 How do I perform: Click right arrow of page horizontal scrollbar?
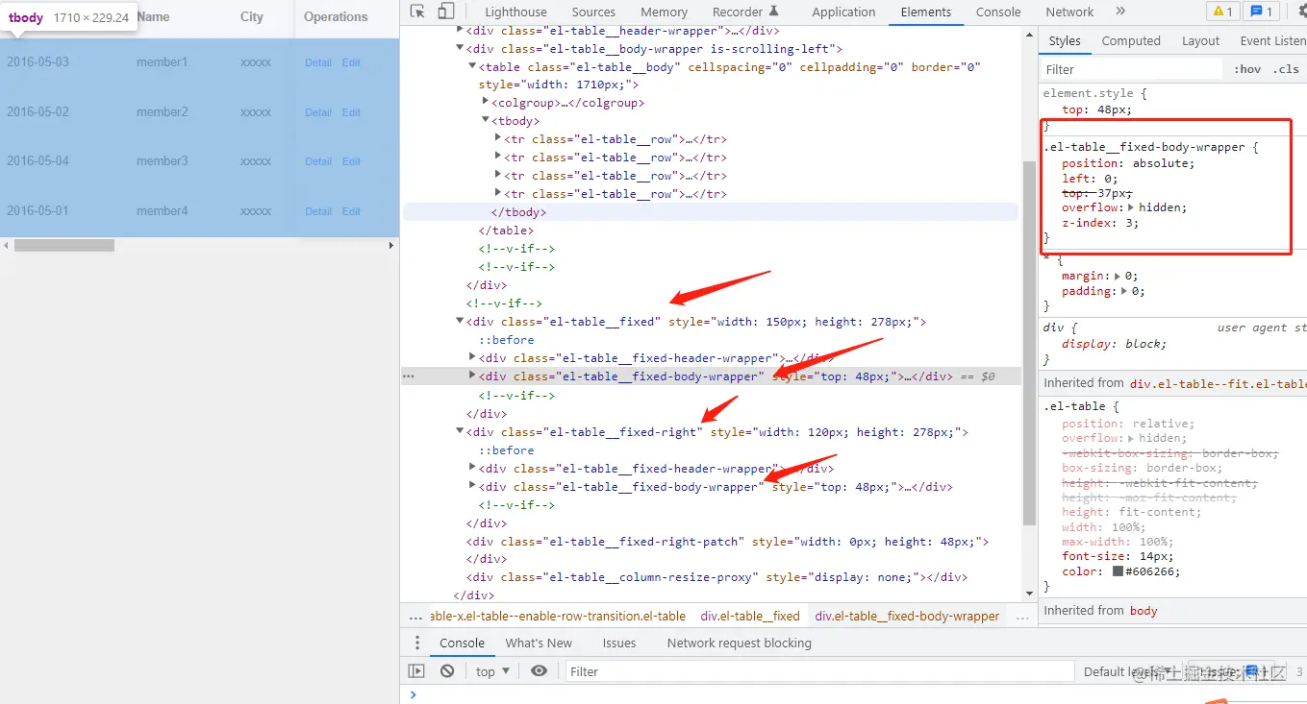coord(391,246)
